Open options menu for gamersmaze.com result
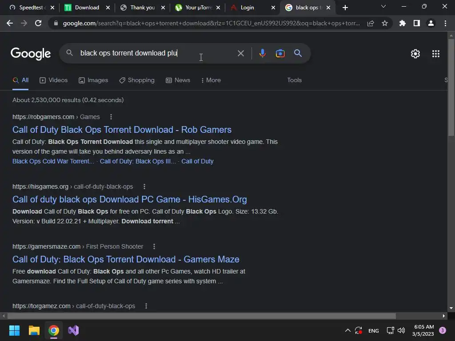This screenshot has height=341, width=455. click(154, 246)
